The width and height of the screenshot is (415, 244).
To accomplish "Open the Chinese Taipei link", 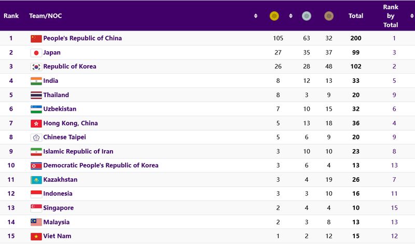I will click(x=64, y=137).
